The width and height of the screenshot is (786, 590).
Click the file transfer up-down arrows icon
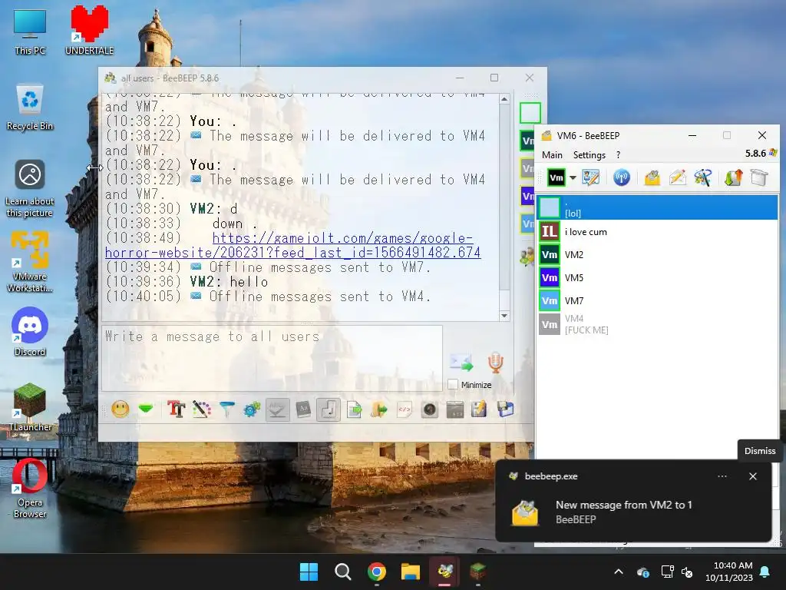click(733, 177)
